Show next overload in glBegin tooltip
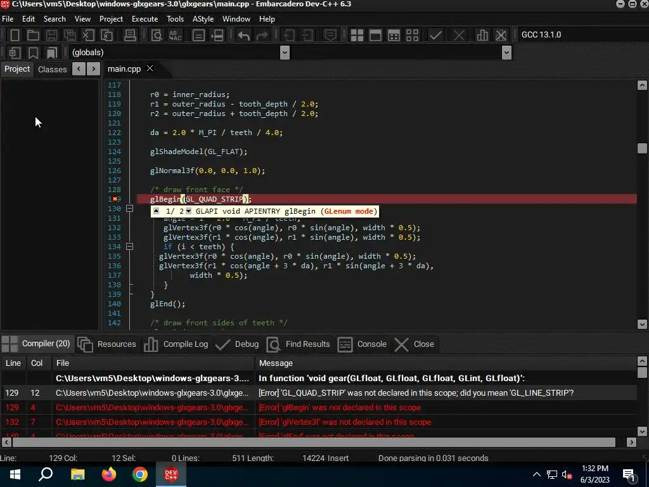649x487 pixels. [x=189, y=211]
